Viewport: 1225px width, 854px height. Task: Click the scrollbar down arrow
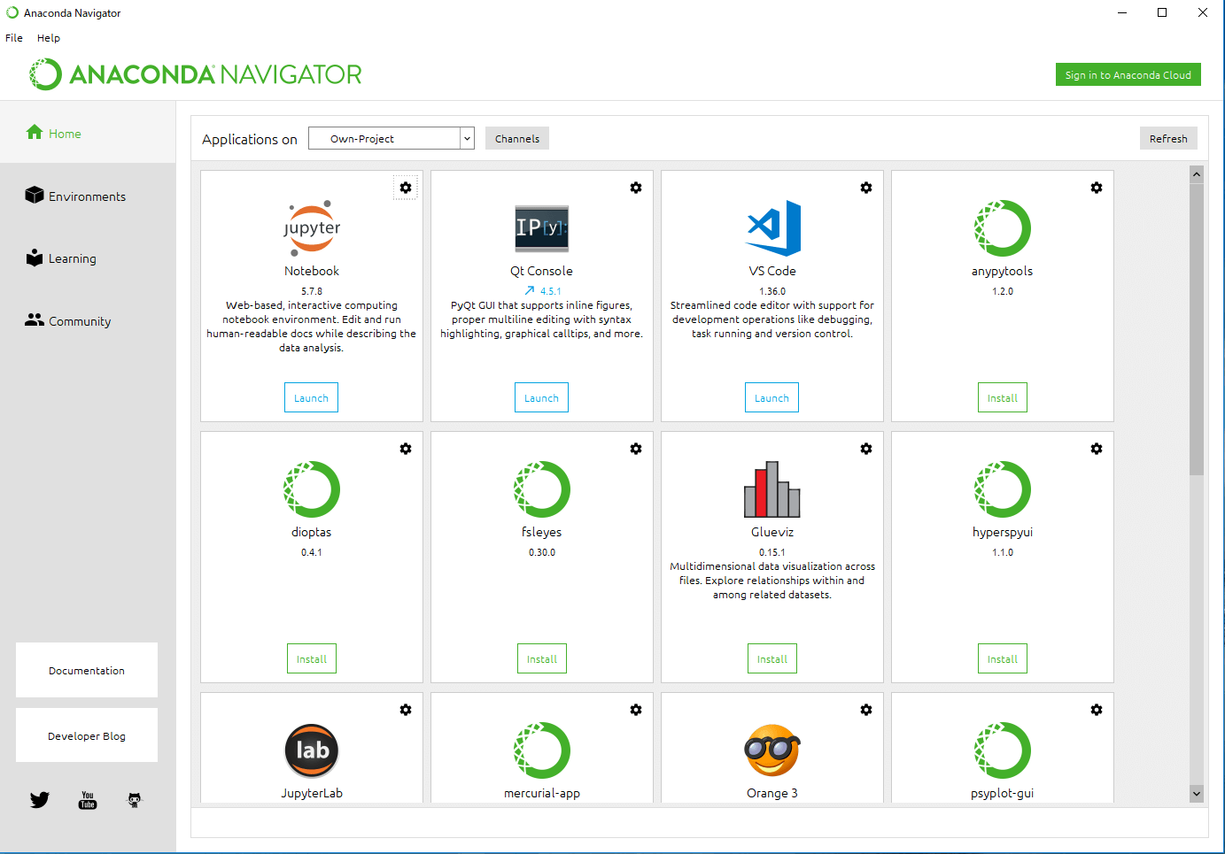(1197, 794)
